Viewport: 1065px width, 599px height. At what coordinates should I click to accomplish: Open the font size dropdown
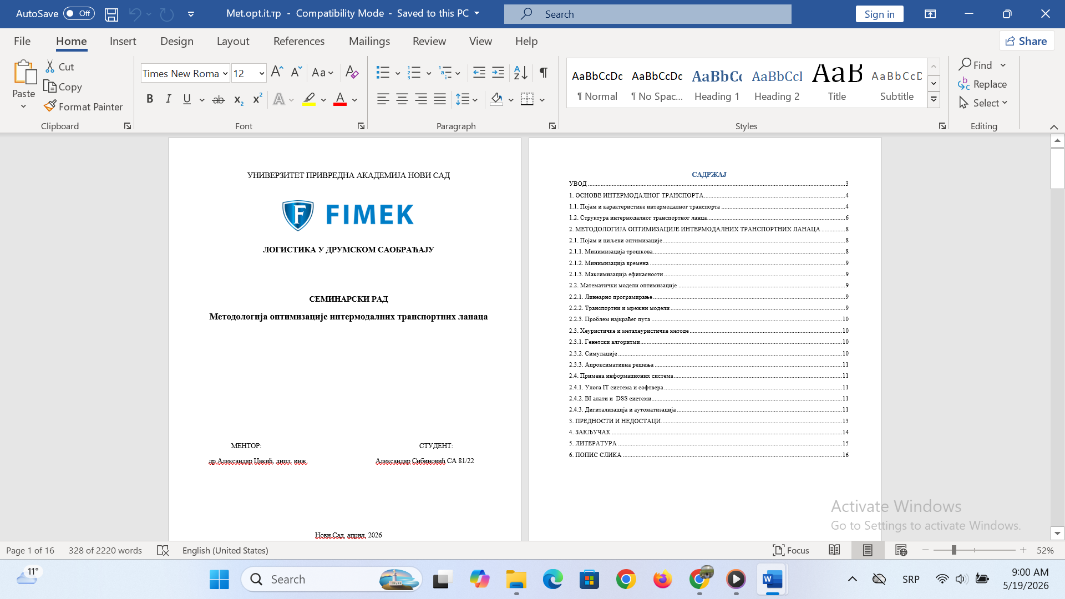coord(261,73)
